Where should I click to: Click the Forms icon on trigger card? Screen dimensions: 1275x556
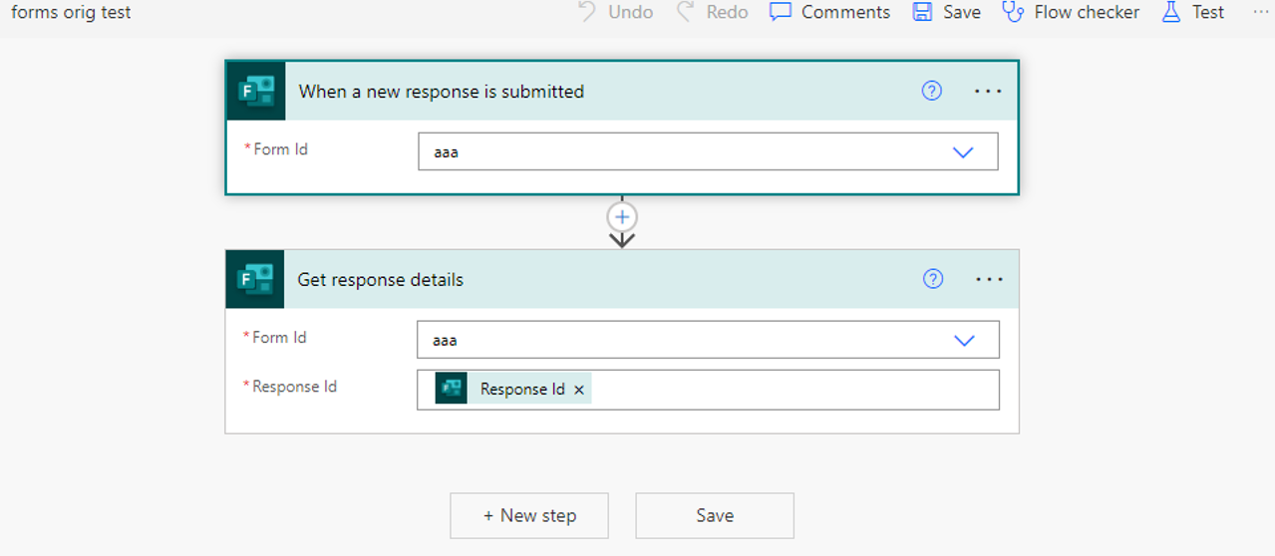(x=256, y=91)
